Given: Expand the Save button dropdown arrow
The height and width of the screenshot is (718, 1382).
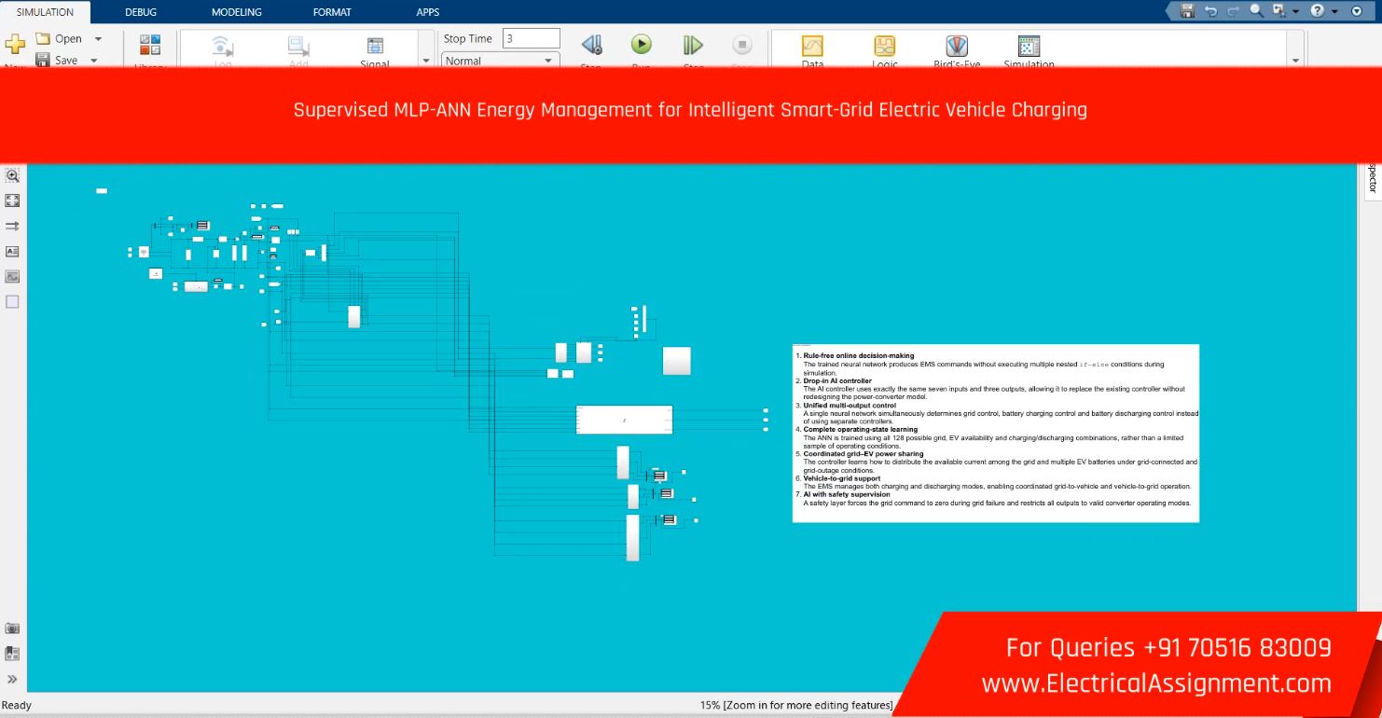Looking at the screenshot, I should click(x=94, y=61).
